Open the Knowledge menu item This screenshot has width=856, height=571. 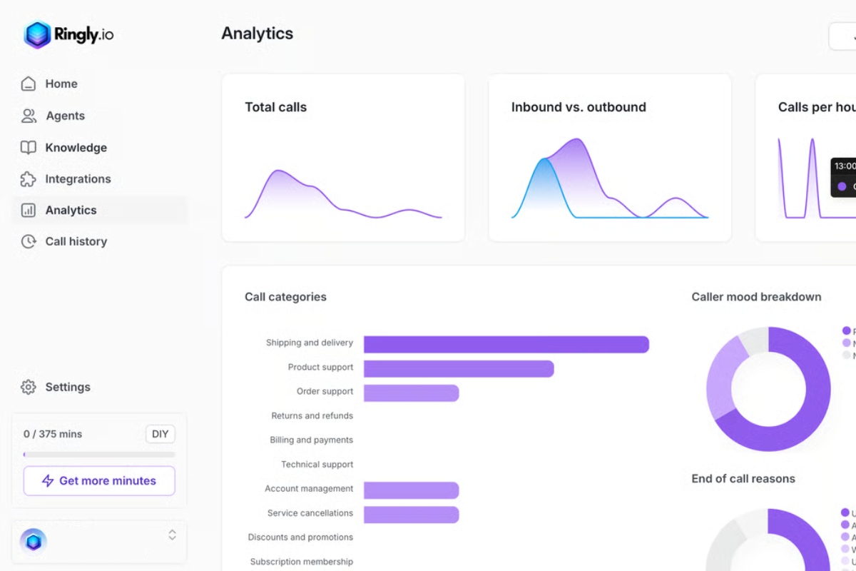pos(100,148)
